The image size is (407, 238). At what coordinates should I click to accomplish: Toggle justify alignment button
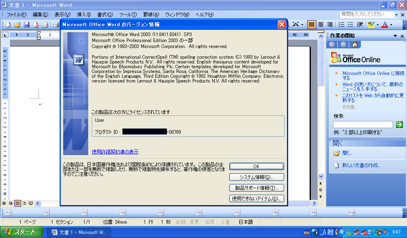312,25
